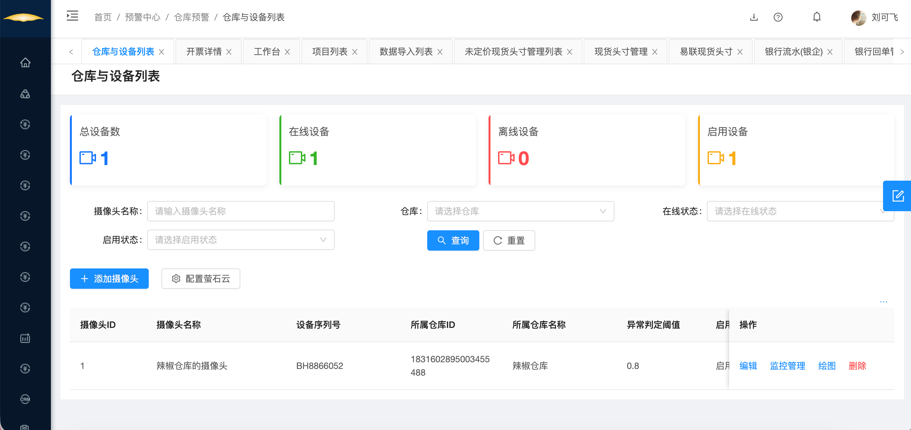The width and height of the screenshot is (911, 430).
Task: Switch to the 开票详情 tab
Action: point(204,52)
